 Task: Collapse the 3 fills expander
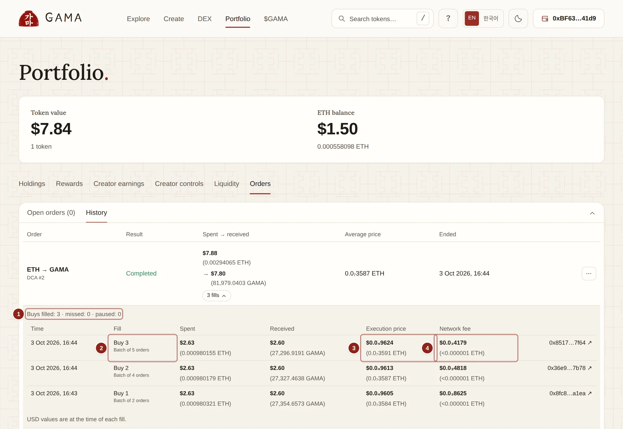217,295
